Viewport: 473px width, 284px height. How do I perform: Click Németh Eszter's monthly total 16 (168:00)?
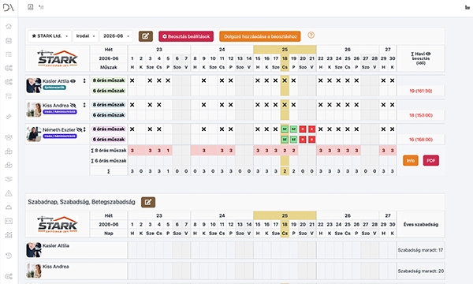click(421, 140)
